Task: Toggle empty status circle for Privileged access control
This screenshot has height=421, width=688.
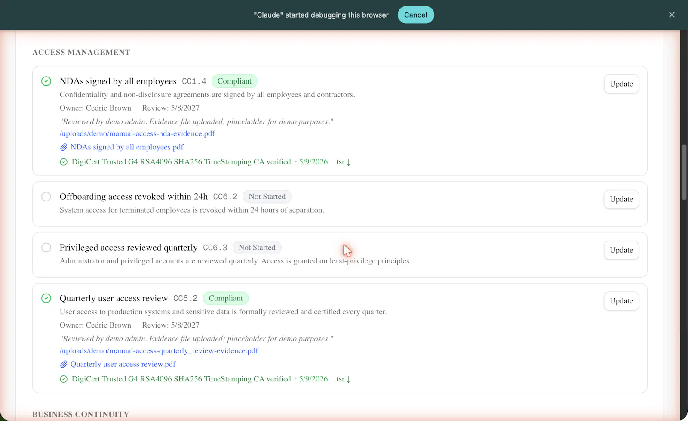Action: pos(46,248)
